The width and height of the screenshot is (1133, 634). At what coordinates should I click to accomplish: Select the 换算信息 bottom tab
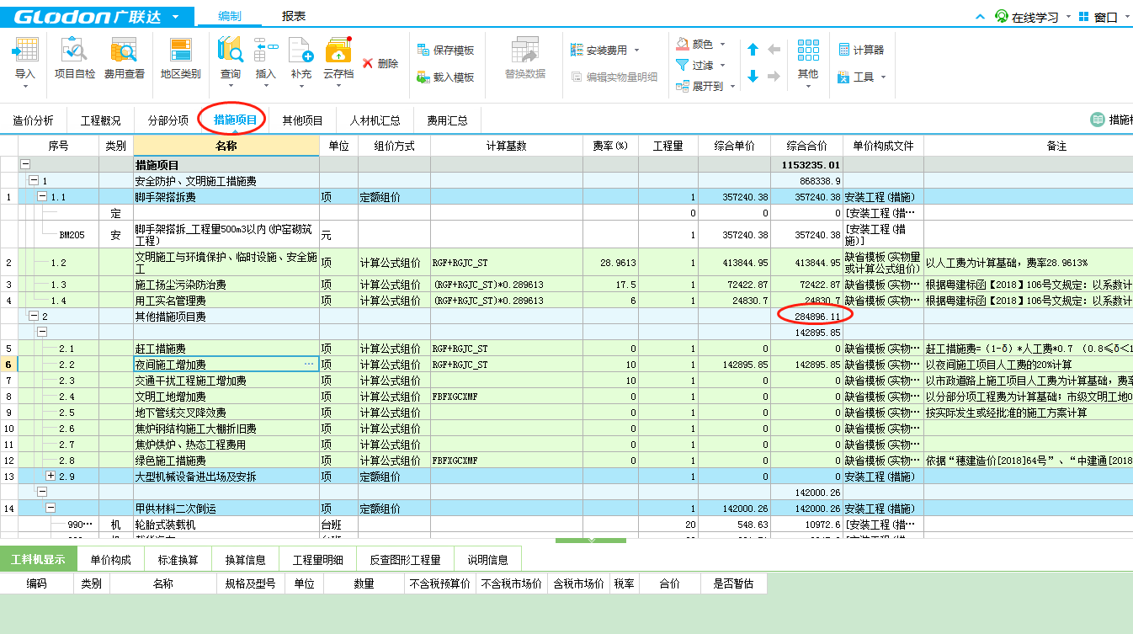tap(245, 559)
